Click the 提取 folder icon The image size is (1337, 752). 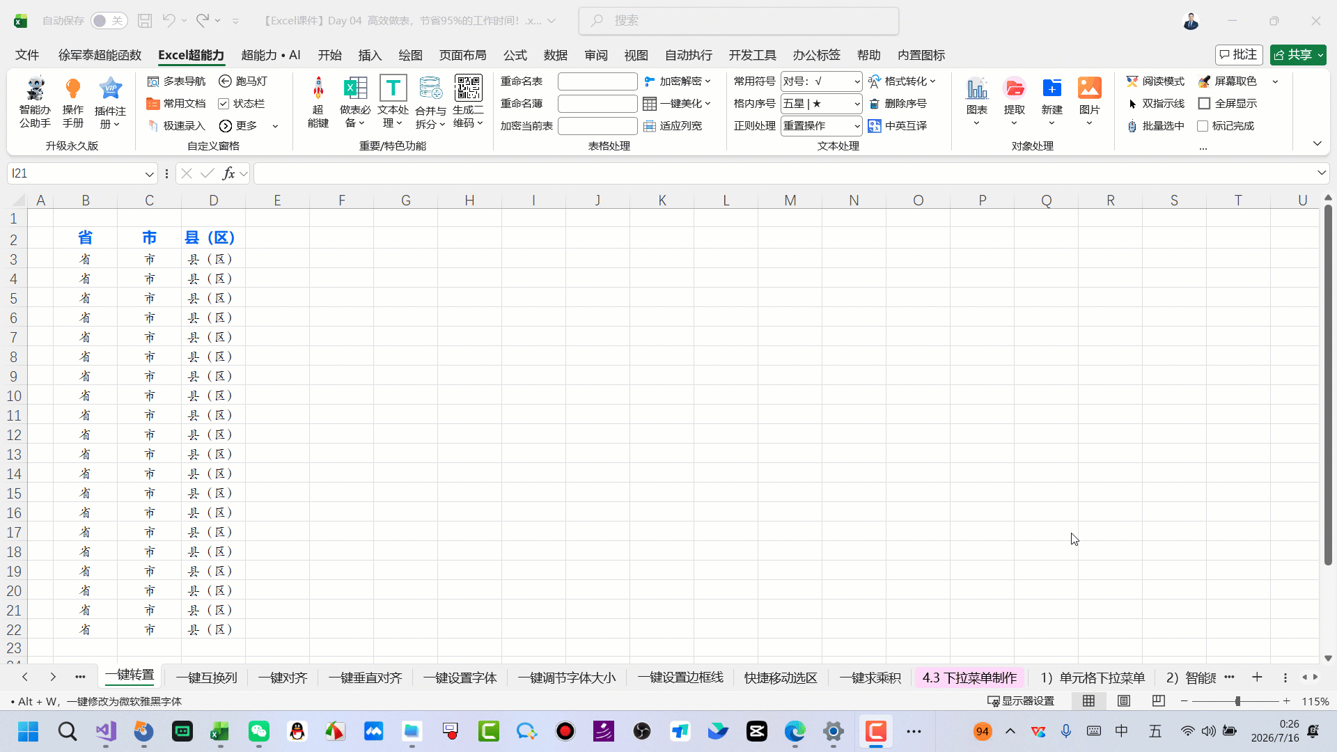[1015, 88]
